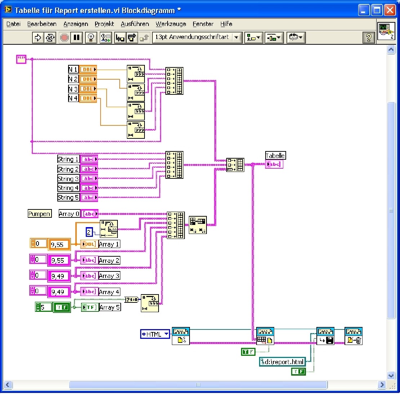Open the Werkzeuge menu
400x394 pixels.
coord(171,24)
